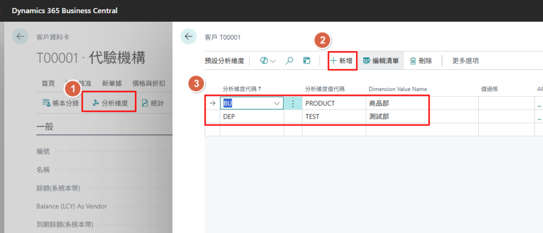This screenshot has width=543, height=233.
Task: Open the 價格與折扣 tab on customer card
Action: click(148, 83)
